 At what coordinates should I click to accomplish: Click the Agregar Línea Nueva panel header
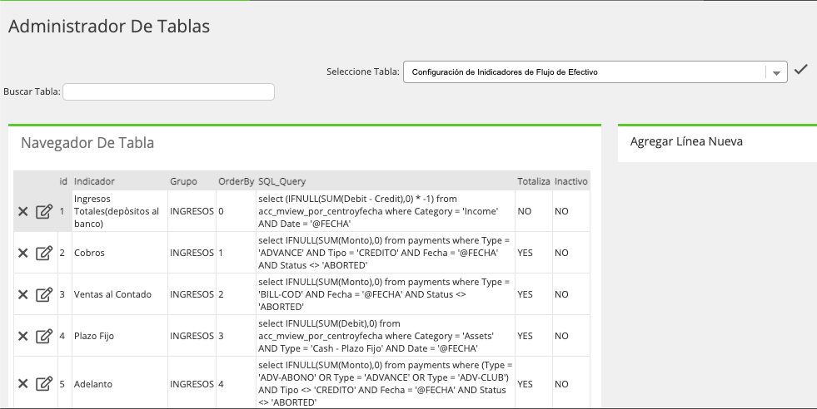pyautogui.click(x=686, y=141)
